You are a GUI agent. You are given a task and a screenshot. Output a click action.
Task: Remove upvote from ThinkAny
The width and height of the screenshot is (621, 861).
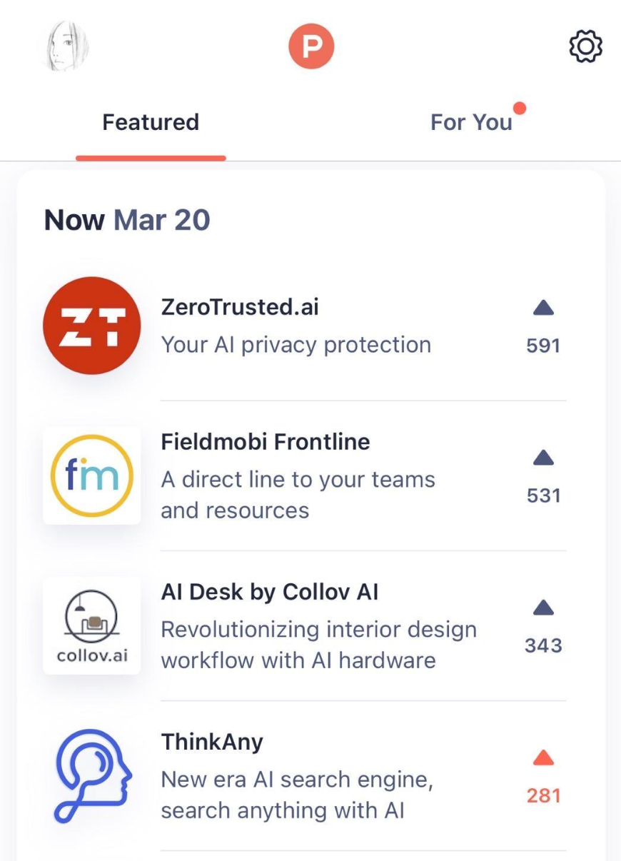click(x=543, y=775)
